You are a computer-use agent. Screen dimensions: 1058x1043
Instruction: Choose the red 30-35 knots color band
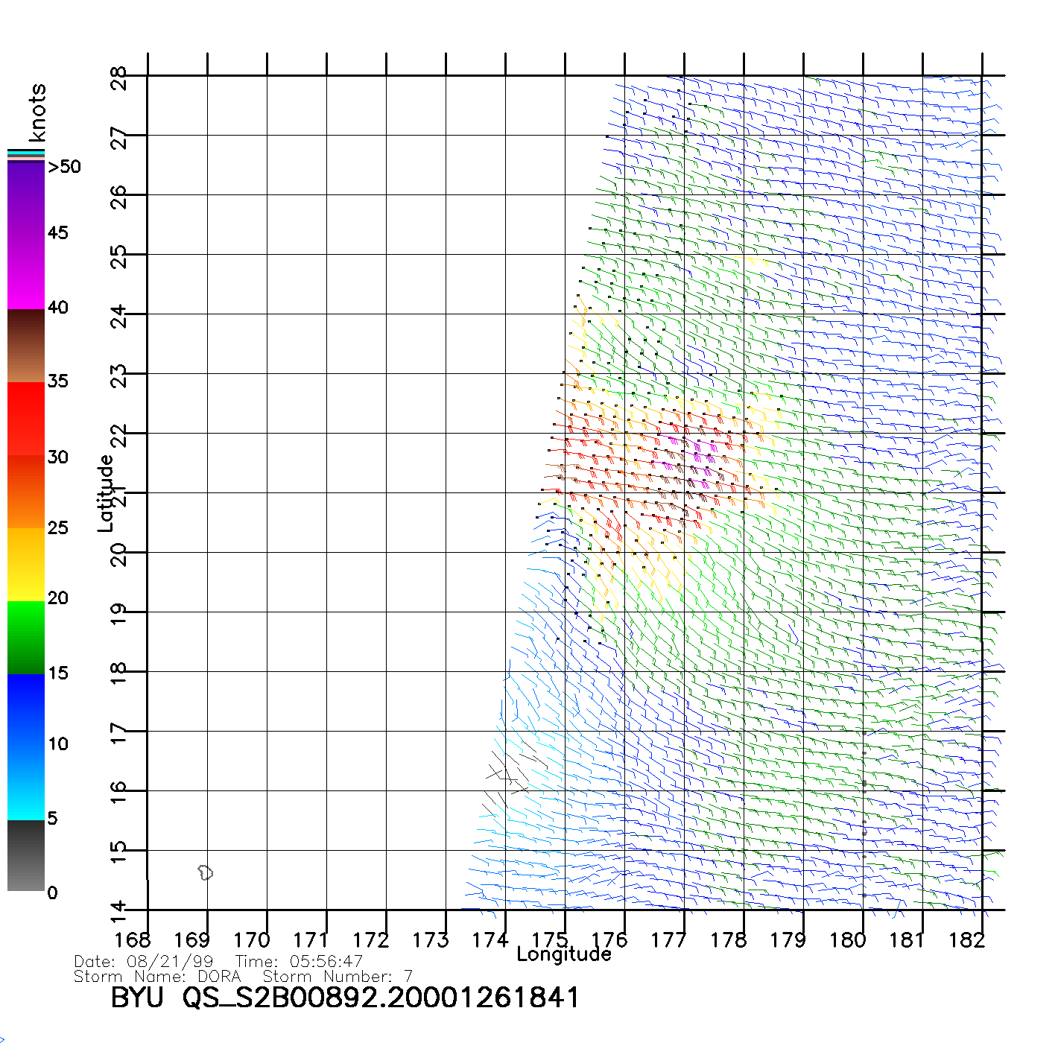(26, 417)
